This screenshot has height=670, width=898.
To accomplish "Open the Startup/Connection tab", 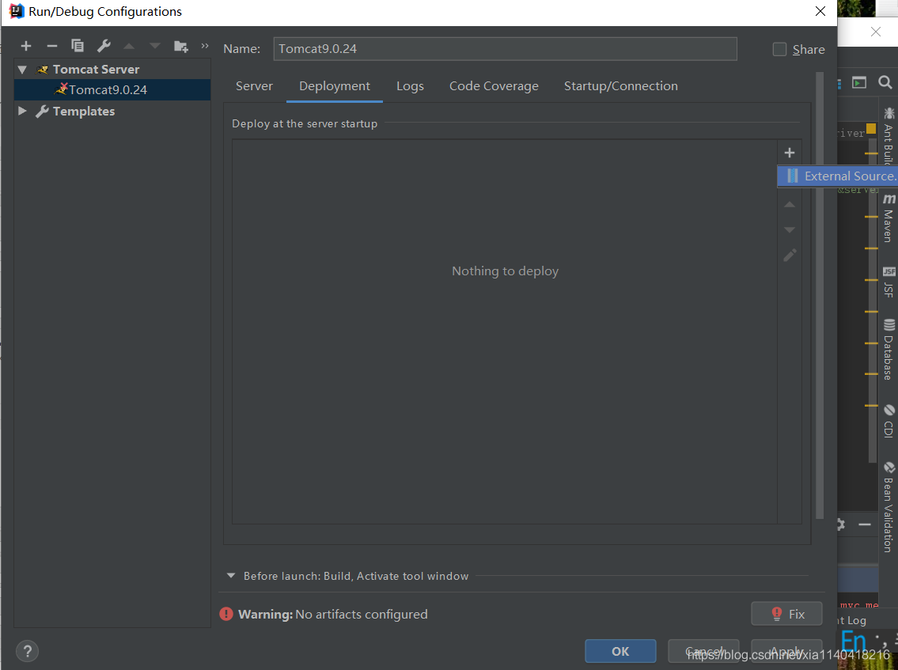I will click(621, 86).
